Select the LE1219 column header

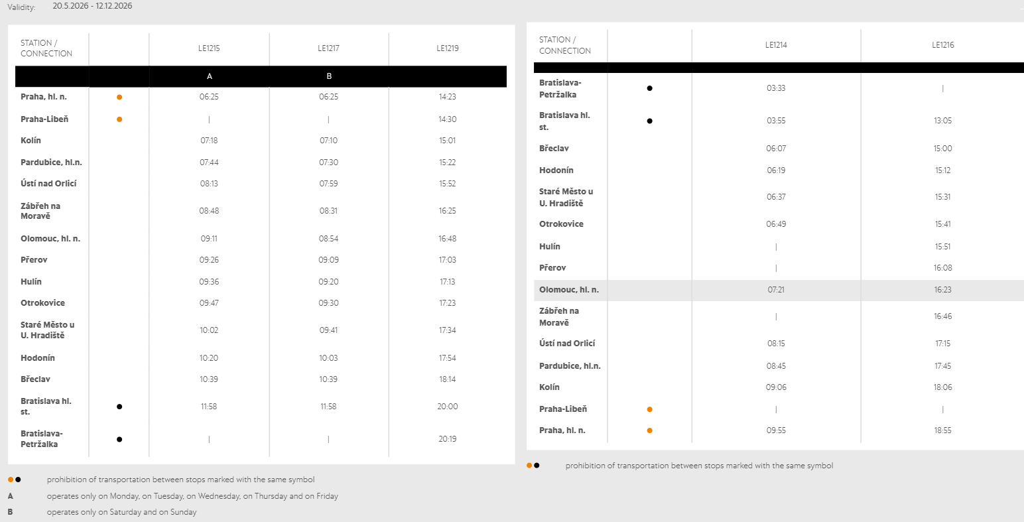(448, 48)
